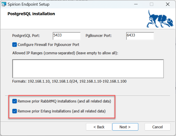Click the "PgBouncer Port:" label

click(x=98, y=35)
